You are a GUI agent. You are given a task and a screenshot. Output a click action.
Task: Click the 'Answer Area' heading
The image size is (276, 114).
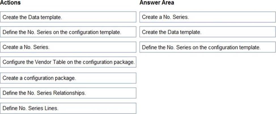[157, 3]
